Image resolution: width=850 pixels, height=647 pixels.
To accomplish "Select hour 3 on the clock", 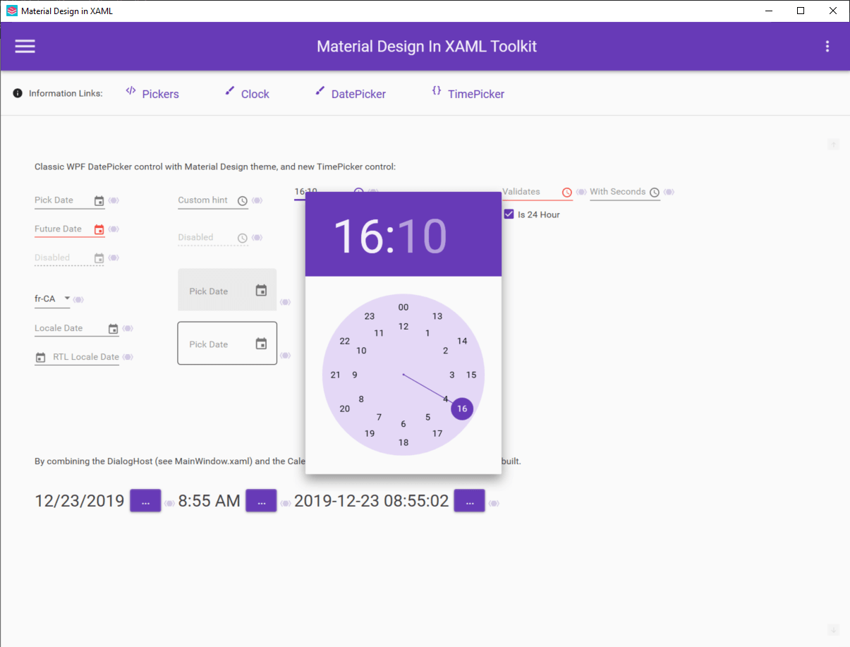I will click(x=452, y=375).
